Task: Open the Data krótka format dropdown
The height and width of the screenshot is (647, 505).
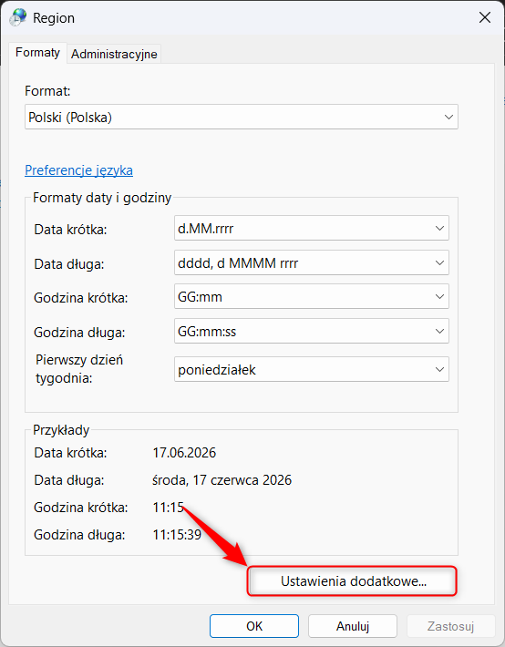Action: (x=312, y=228)
